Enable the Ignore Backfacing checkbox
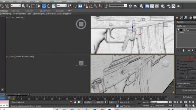196x110 pixels. 178,68
